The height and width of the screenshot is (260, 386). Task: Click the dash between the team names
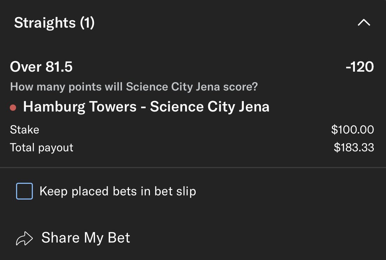pyautogui.click(x=143, y=107)
